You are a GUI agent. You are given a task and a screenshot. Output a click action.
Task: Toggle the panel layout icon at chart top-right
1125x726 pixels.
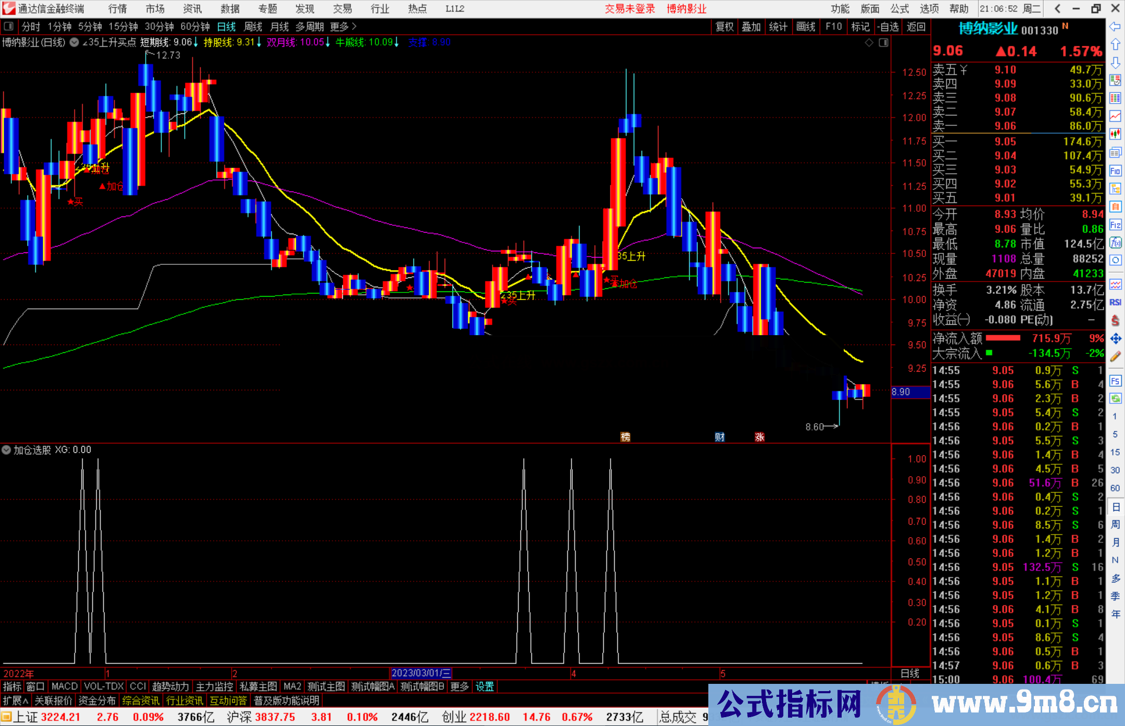(x=883, y=43)
